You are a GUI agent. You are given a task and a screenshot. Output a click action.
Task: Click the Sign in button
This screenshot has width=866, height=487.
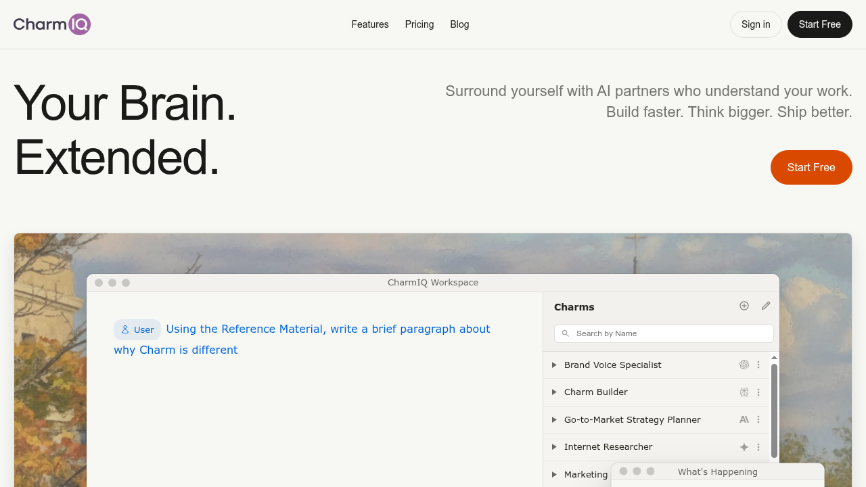tap(756, 24)
